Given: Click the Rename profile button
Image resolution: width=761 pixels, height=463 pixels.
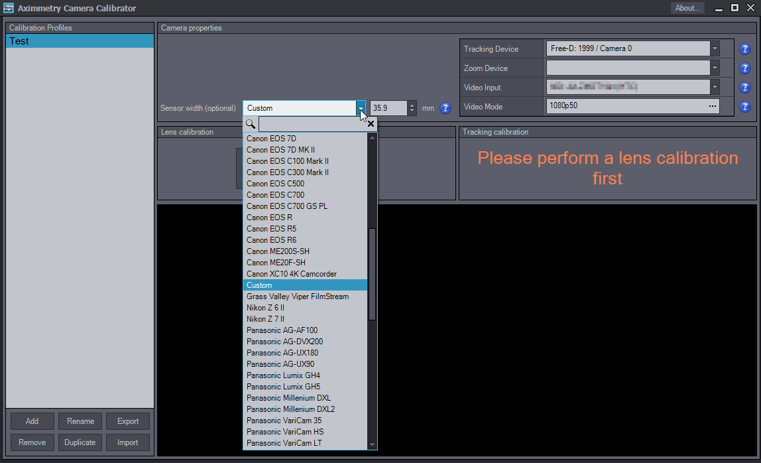Looking at the screenshot, I should [80, 421].
